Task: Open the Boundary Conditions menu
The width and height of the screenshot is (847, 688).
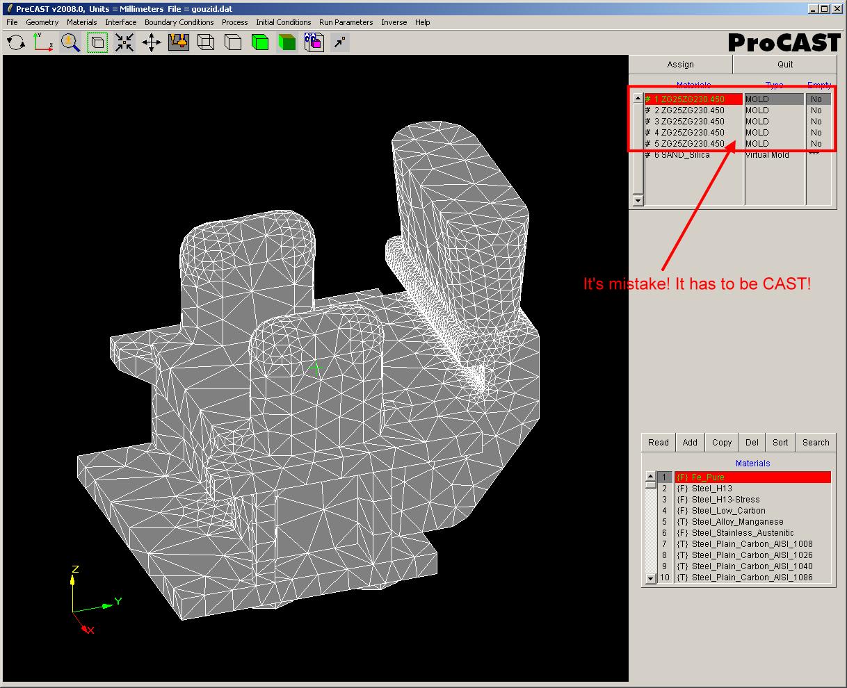Action: pos(179,22)
